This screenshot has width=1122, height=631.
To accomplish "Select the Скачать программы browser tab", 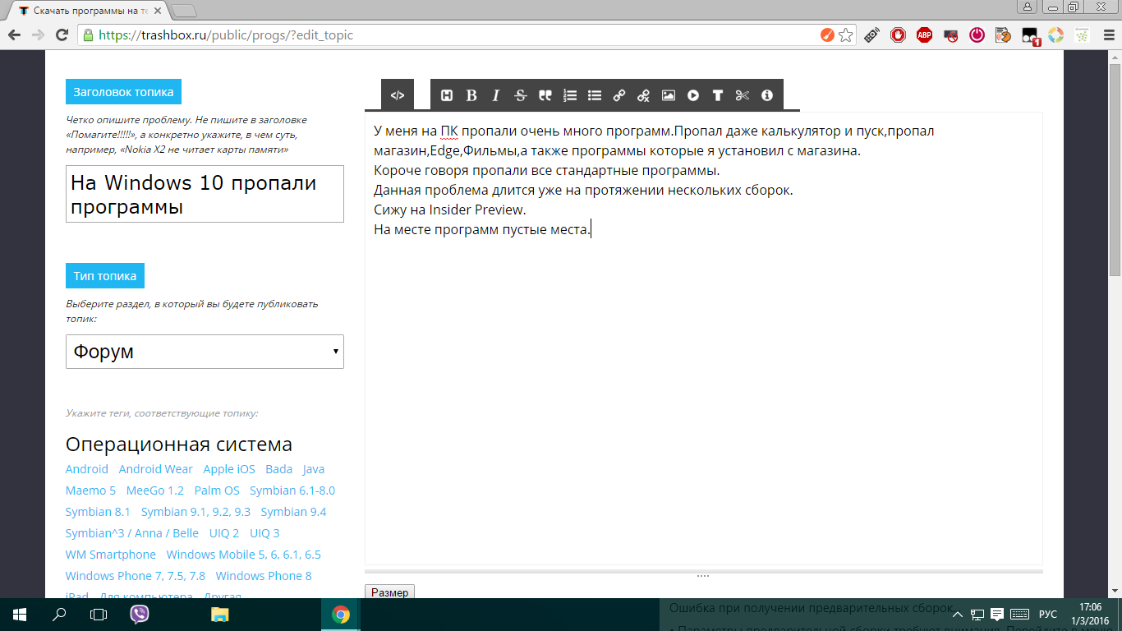I will (87, 11).
